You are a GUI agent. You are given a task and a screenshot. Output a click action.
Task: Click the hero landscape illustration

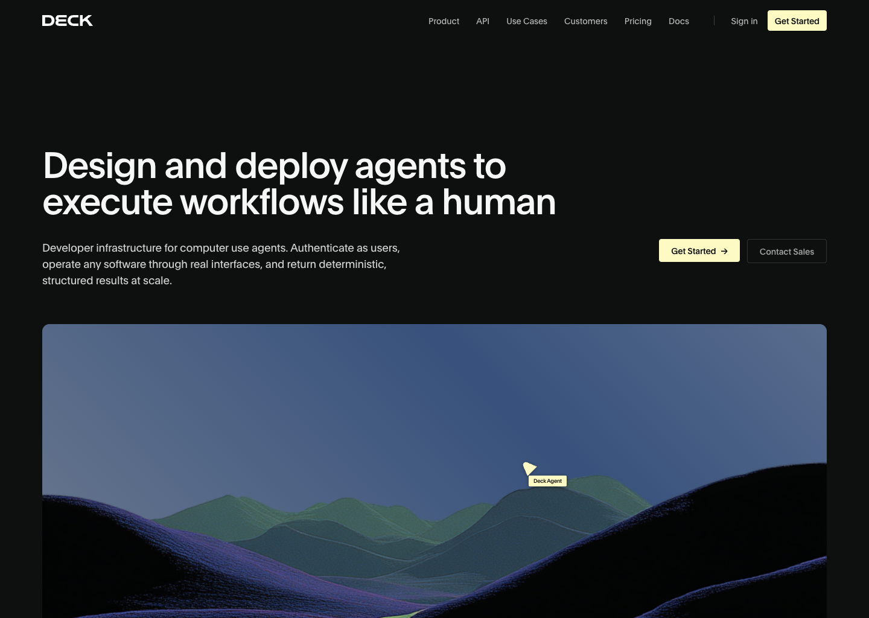tap(434, 471)
